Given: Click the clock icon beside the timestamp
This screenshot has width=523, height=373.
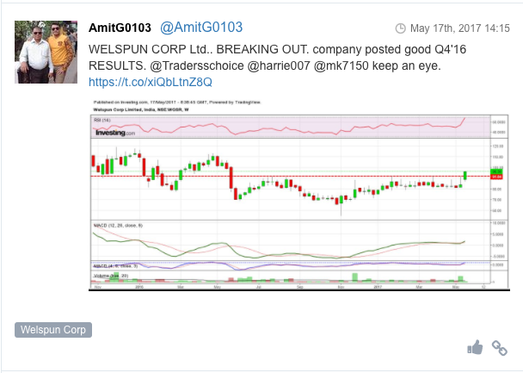Looking at the screenshot, I should (400, 28).
